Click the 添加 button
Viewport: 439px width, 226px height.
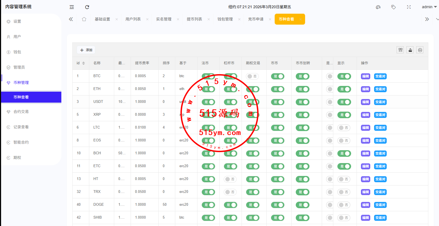click(86, 50)
